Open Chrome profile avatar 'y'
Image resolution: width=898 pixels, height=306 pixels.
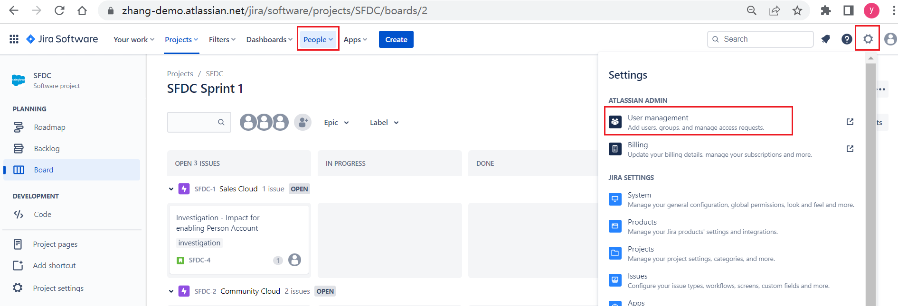(871, 10)
